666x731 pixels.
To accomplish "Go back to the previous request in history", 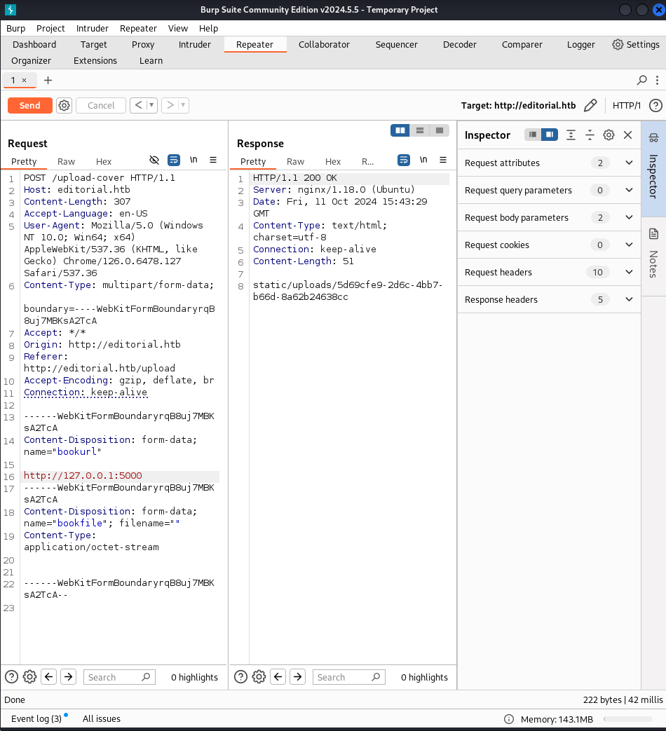I will pos(139,105).
